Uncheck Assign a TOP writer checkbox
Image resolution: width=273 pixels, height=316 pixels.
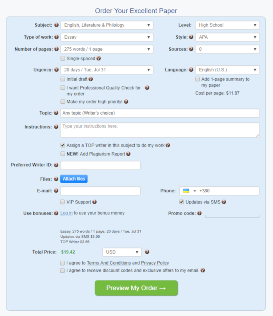click(63, 145)
